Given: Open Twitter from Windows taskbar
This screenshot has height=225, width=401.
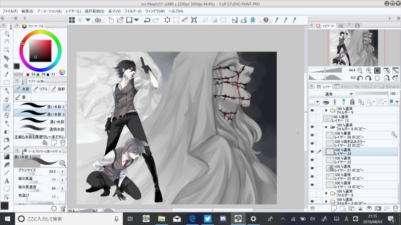Looking at the screenshot, I should [x=208, y=218].
